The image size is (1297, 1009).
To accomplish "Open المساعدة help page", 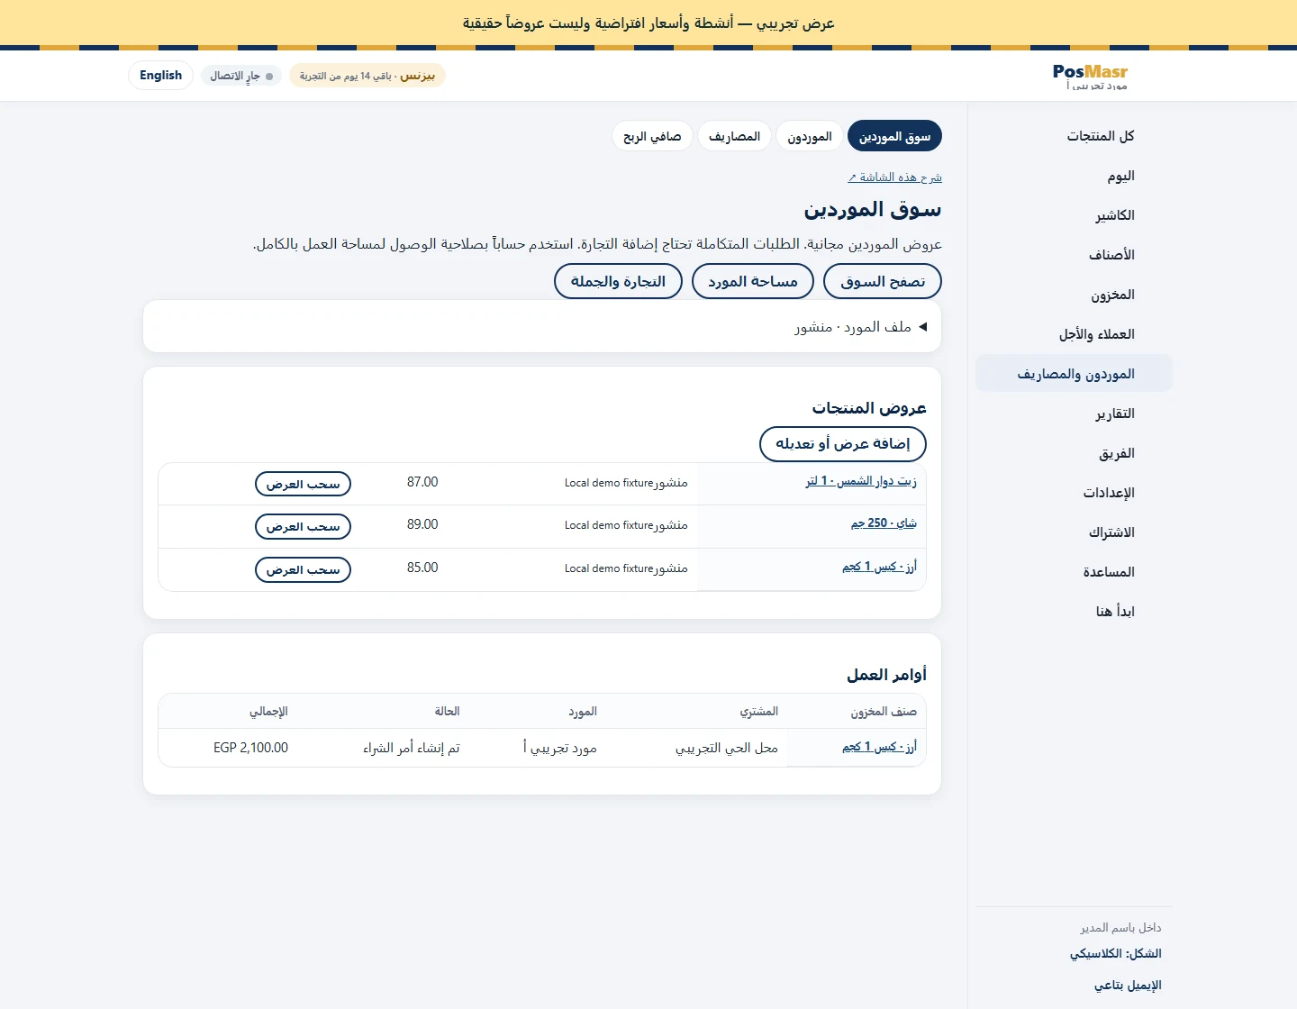I will tap(1074, 572).
